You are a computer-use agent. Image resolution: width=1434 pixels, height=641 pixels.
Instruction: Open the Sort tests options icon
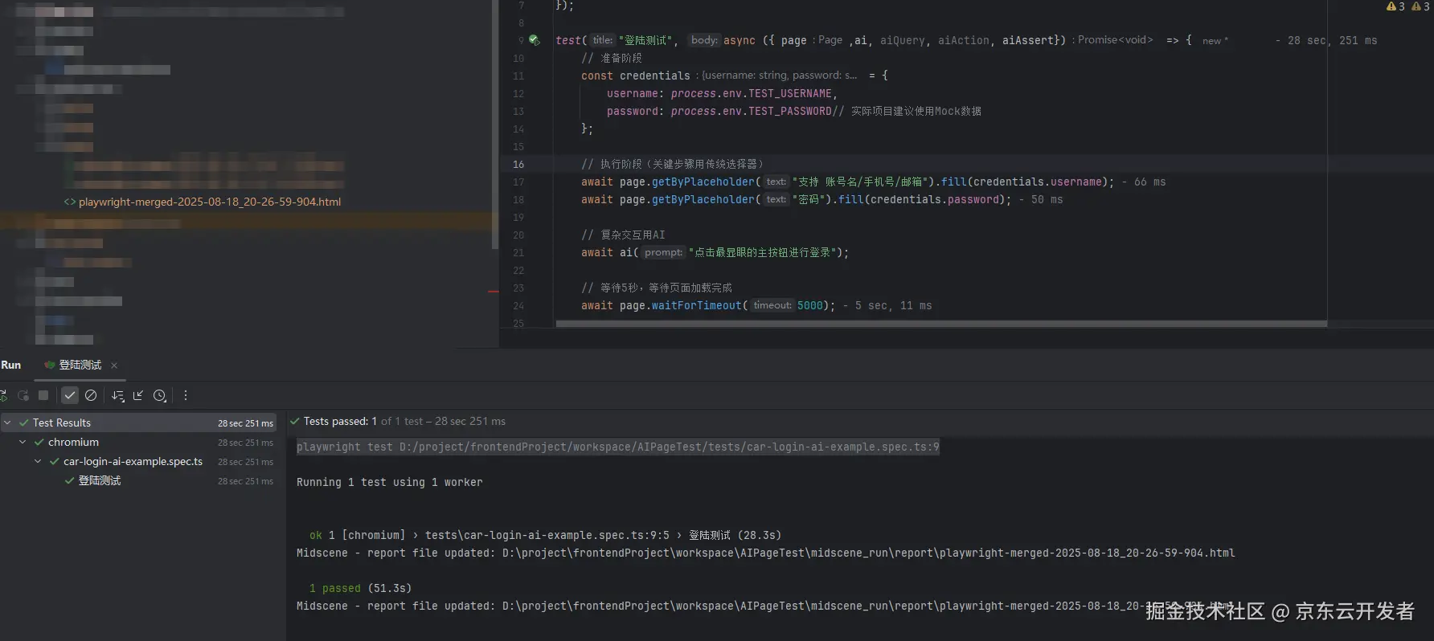pos(118,395)
